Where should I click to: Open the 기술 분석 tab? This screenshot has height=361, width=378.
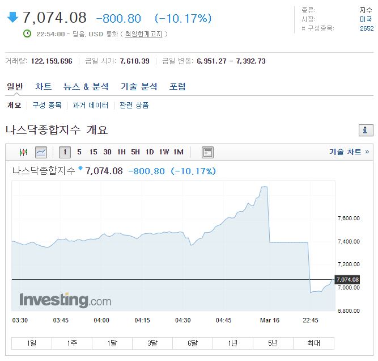click(x=139, y=87)
